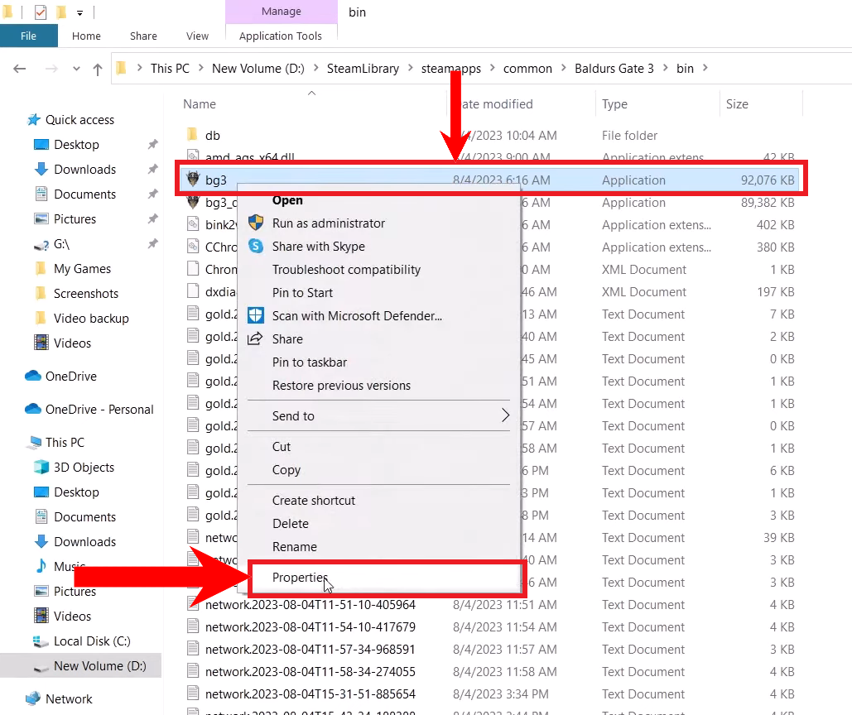Image resolution: width=852 pixels, height=715 pixels.
Task: Select Local Disk (C:) in navigation pane
Action: point(91,641)
